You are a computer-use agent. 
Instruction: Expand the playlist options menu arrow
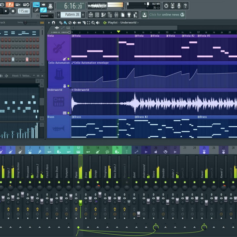[x=49, y=23]
